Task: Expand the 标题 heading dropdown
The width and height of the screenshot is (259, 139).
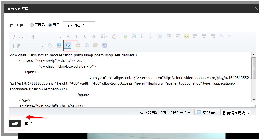Action: [x=28, y=46]
